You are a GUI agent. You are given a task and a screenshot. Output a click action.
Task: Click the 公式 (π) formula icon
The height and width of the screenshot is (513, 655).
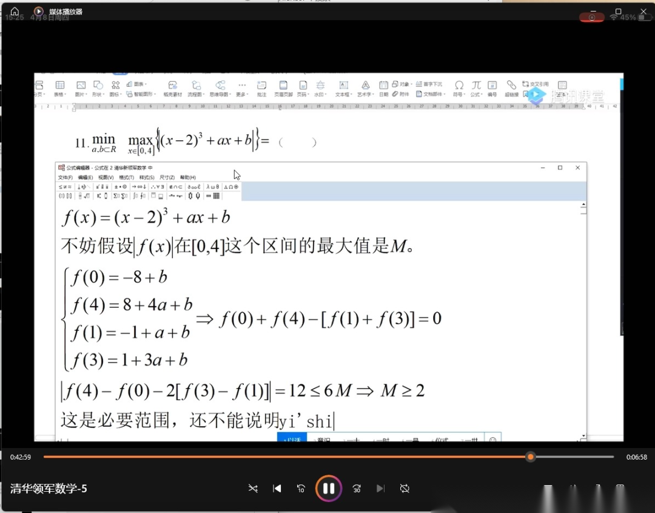[476, 86]
